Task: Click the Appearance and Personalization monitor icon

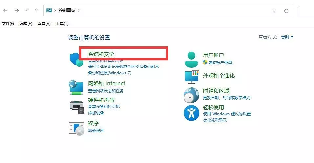Action: tap(191, 77)
